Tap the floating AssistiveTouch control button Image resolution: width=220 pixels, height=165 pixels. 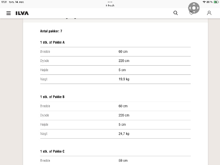pos(194,8)
